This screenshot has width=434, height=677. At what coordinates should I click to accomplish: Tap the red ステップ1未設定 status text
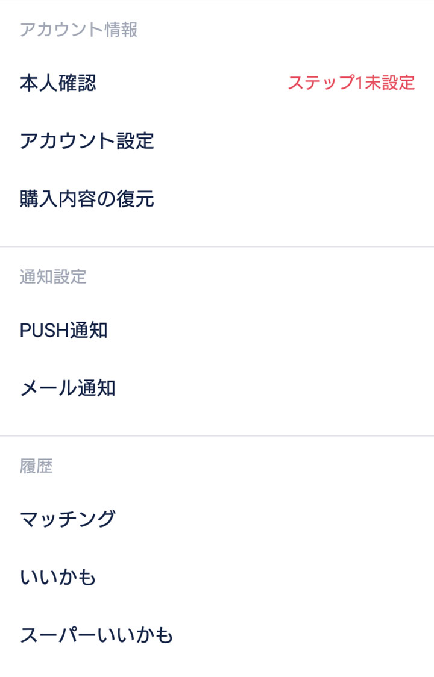tap(351, 83)
